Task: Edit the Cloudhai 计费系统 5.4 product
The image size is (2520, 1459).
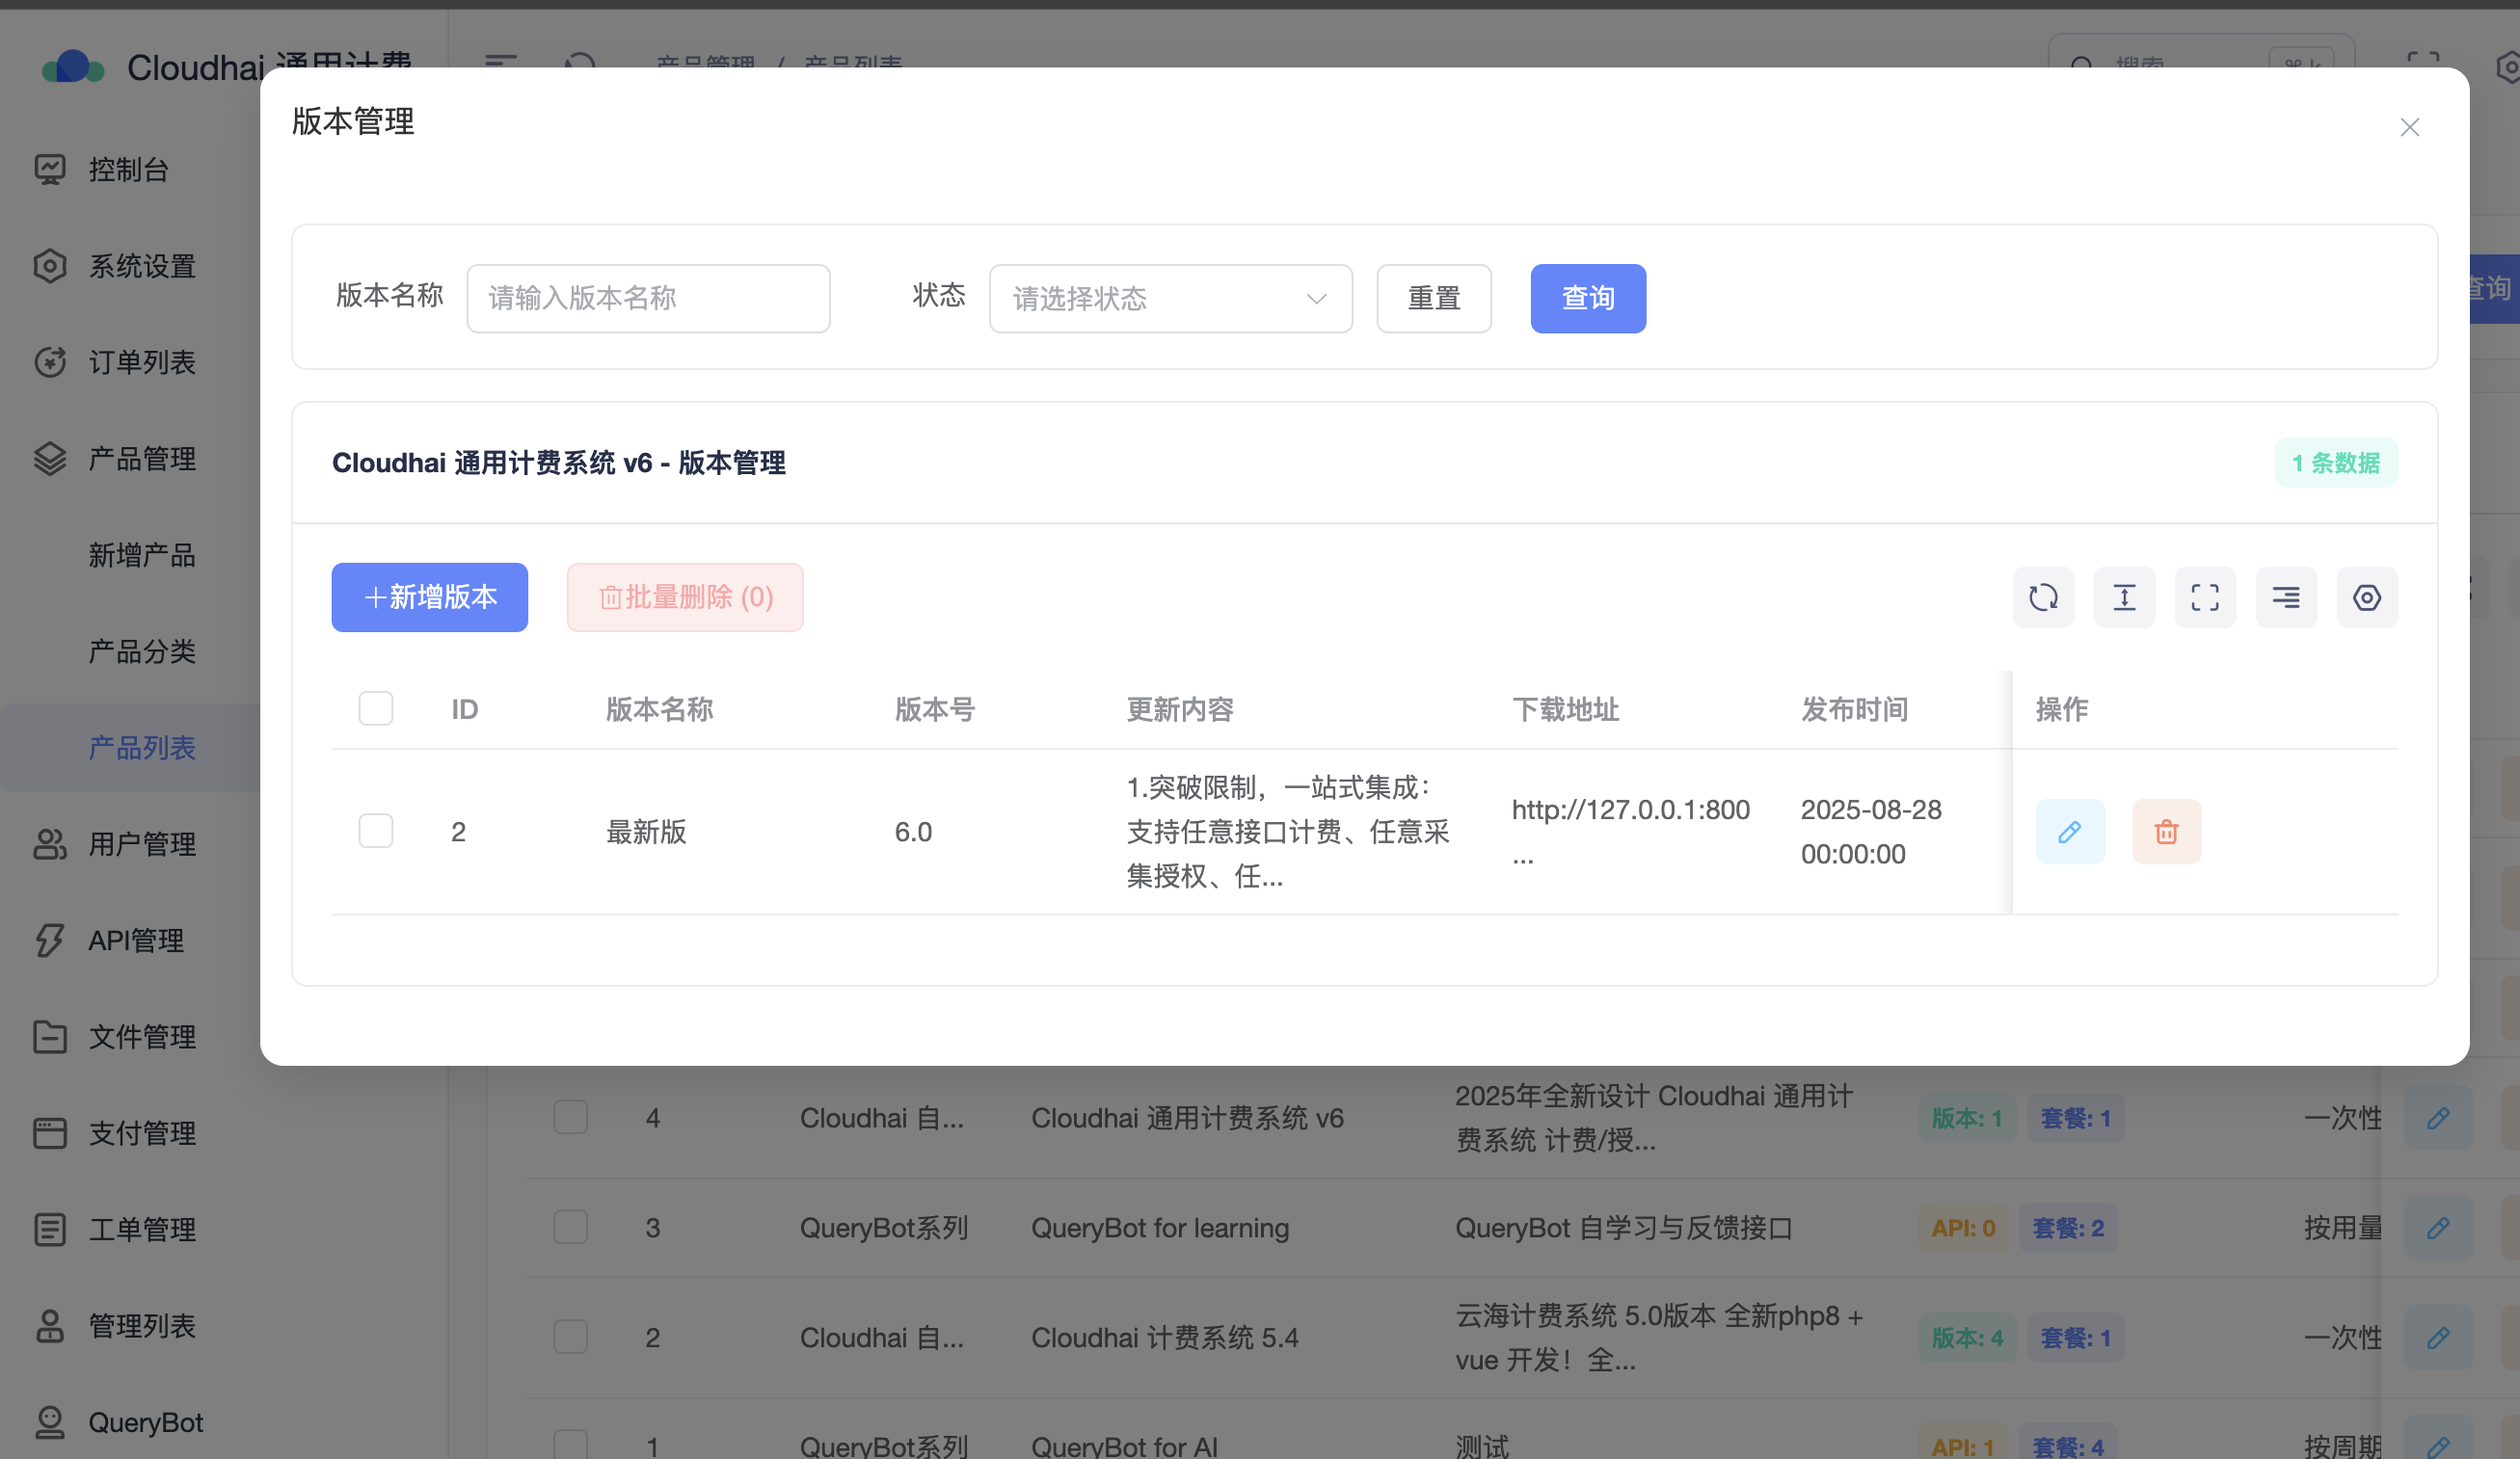Action: (2437, 1337)
